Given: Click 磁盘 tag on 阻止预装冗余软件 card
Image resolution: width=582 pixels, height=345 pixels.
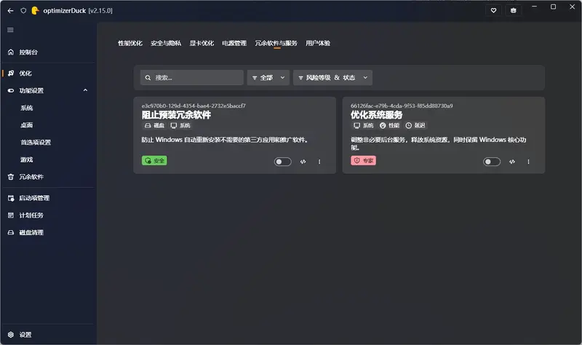Looking at the screenshot, I should click(154, 125).
